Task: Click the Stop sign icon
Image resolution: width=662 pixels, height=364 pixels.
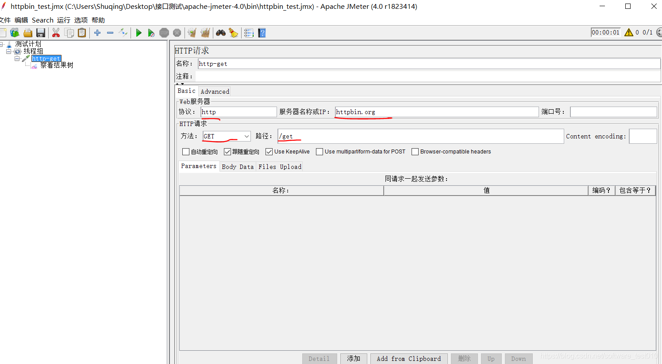Action: [x=164, y=33]
